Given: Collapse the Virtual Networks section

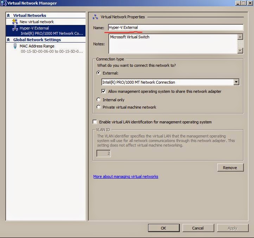Looking at the screenshot, I should tap(8, 15).
